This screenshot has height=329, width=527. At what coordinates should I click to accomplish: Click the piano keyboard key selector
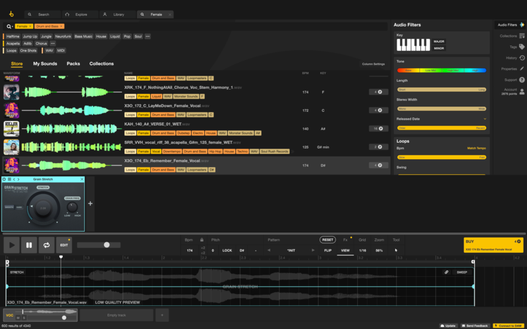click(414, 45)
